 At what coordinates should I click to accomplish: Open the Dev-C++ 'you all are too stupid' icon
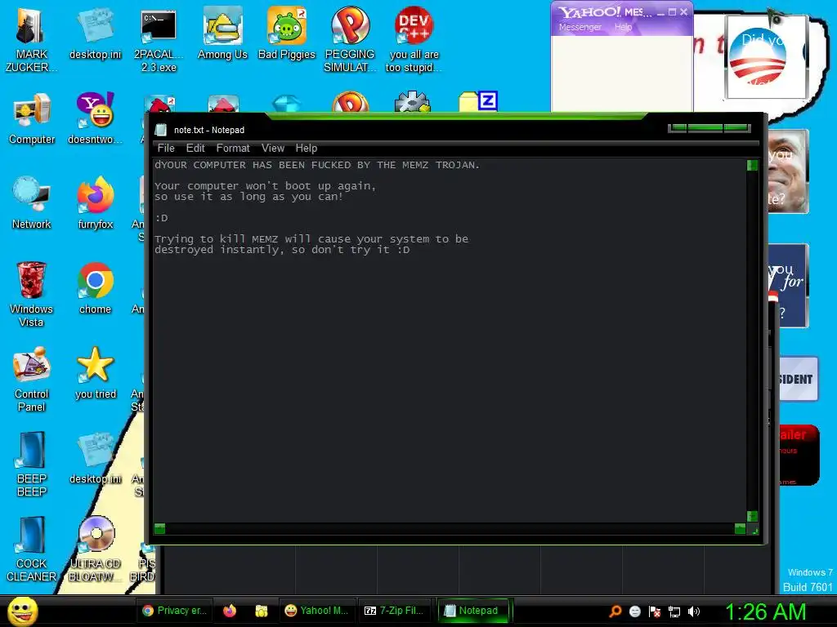pyautogui.click(x=414, y=39)
